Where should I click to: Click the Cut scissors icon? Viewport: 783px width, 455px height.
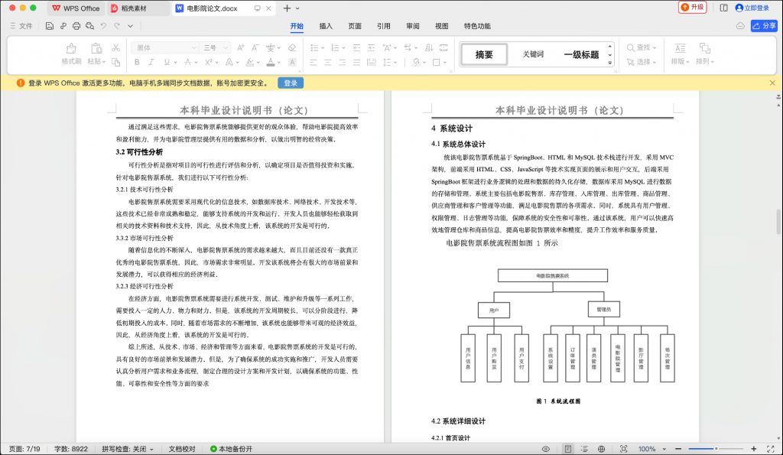pyautogui.click(x=115, y=47)
